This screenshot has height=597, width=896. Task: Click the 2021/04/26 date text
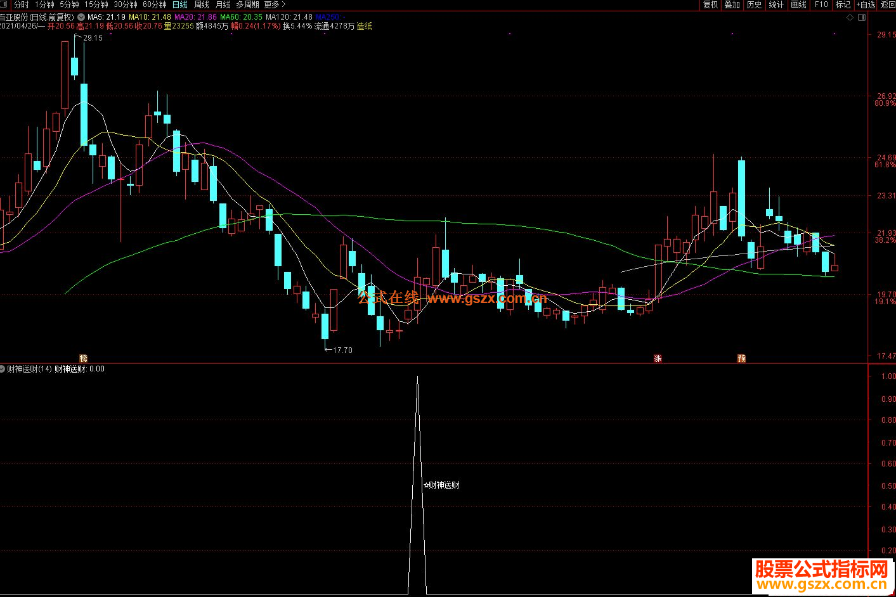click(x=20, y=26)
